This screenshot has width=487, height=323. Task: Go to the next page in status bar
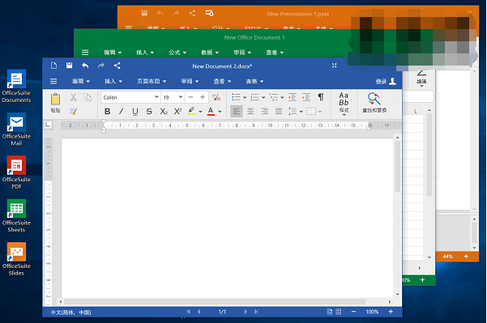pos(246,312)
